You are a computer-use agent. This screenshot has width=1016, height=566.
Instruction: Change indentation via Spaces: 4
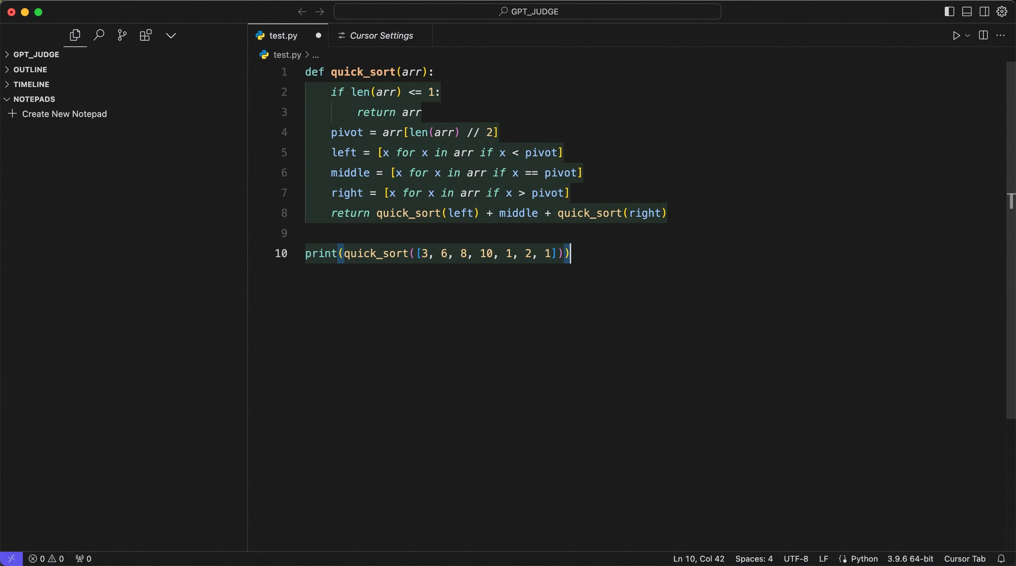[x=754, y=559]
